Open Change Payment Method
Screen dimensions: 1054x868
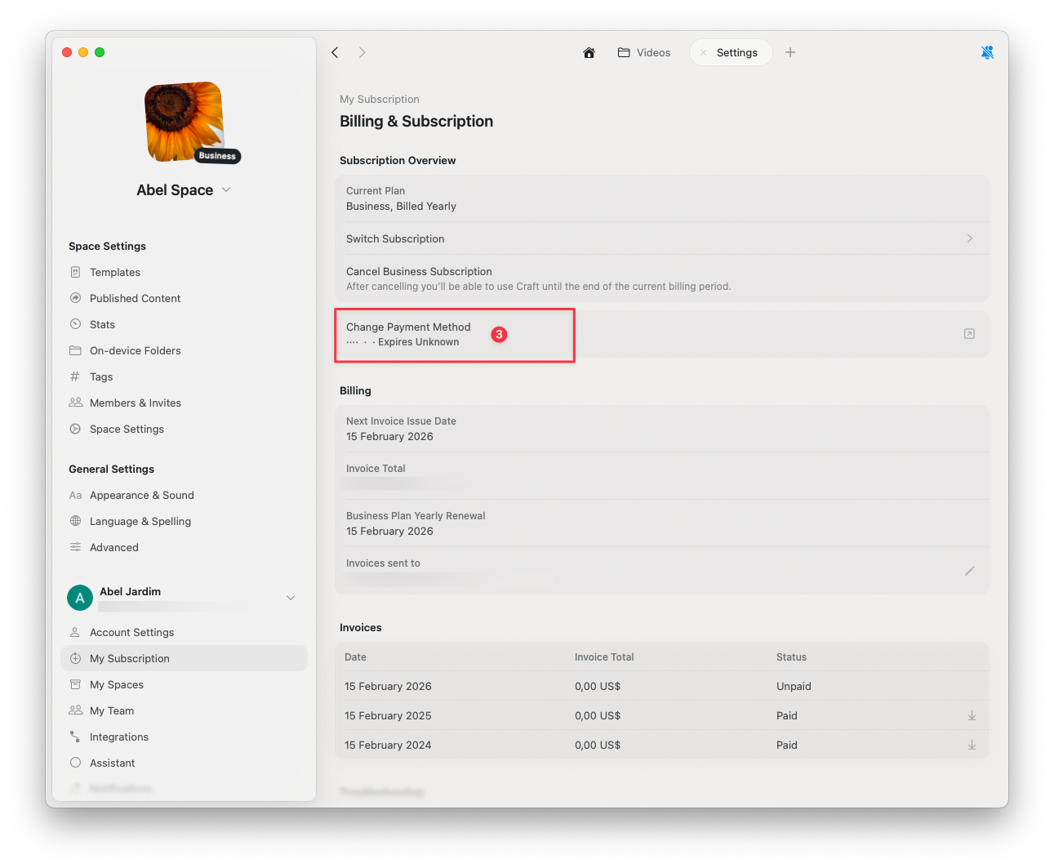click(408, 327)
